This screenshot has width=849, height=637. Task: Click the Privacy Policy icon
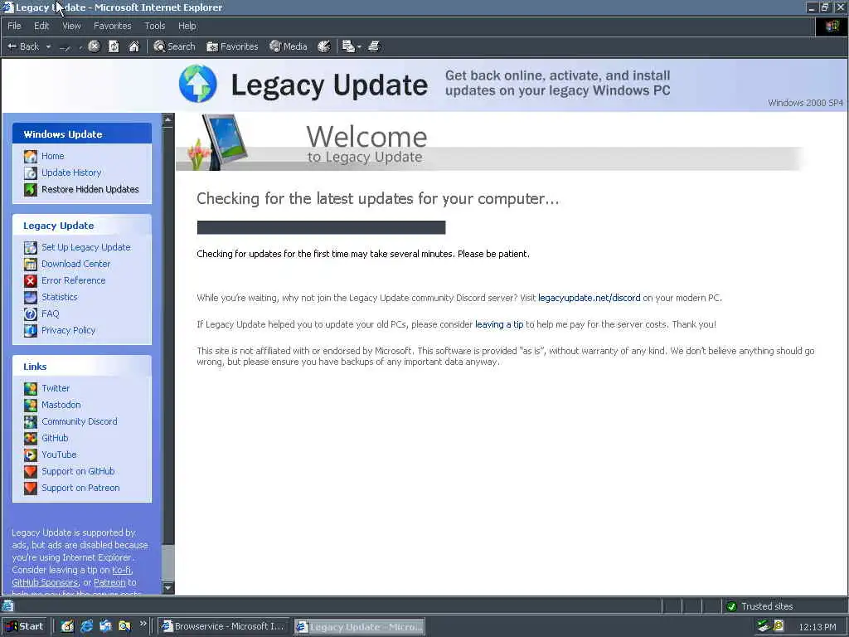31,330
